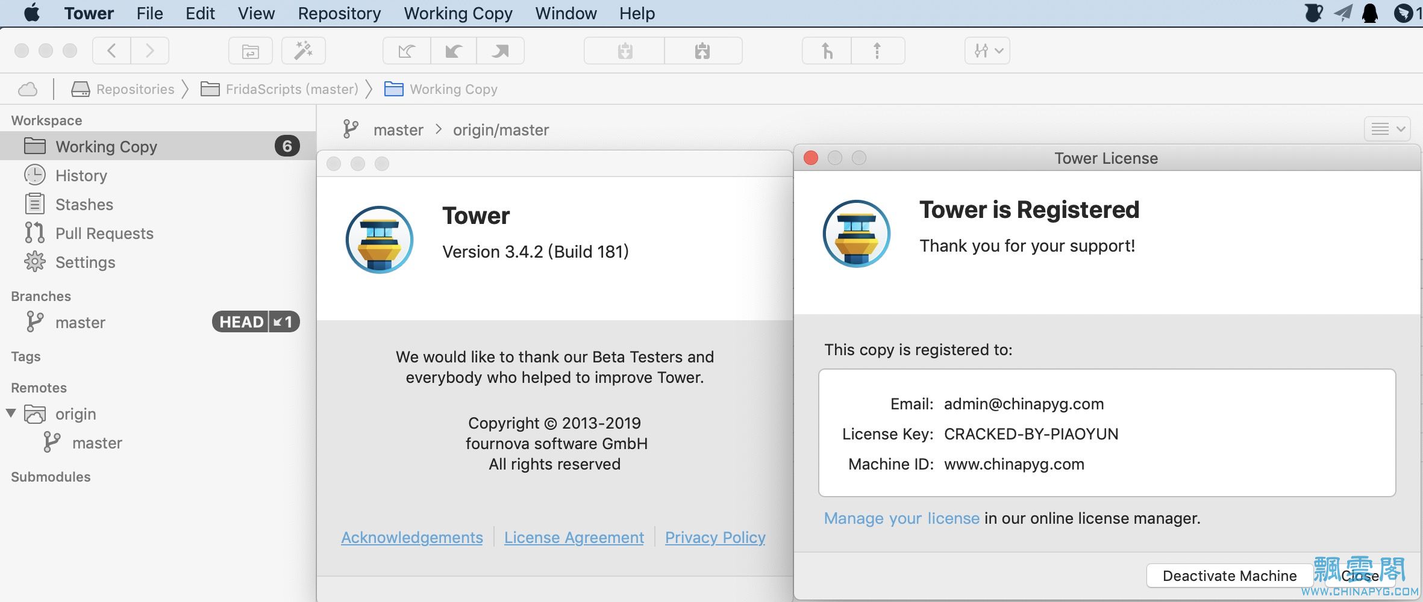Image resolution: width=1423 pixels, height=602 pixels.
Task: Click the bear-shaped menu bar icon
Action: pyautogui.click(x=1313, y=13)
